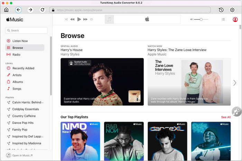Click the Albums icon in sidebar
The image size is (242, 161).
point(9,82)
